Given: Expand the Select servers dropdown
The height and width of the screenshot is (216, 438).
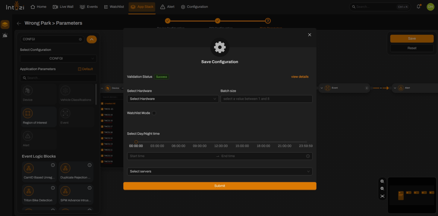Looking at the screenshot, I should pos(220,171).
